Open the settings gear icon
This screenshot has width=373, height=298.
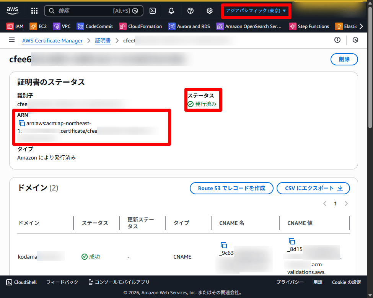210,11
